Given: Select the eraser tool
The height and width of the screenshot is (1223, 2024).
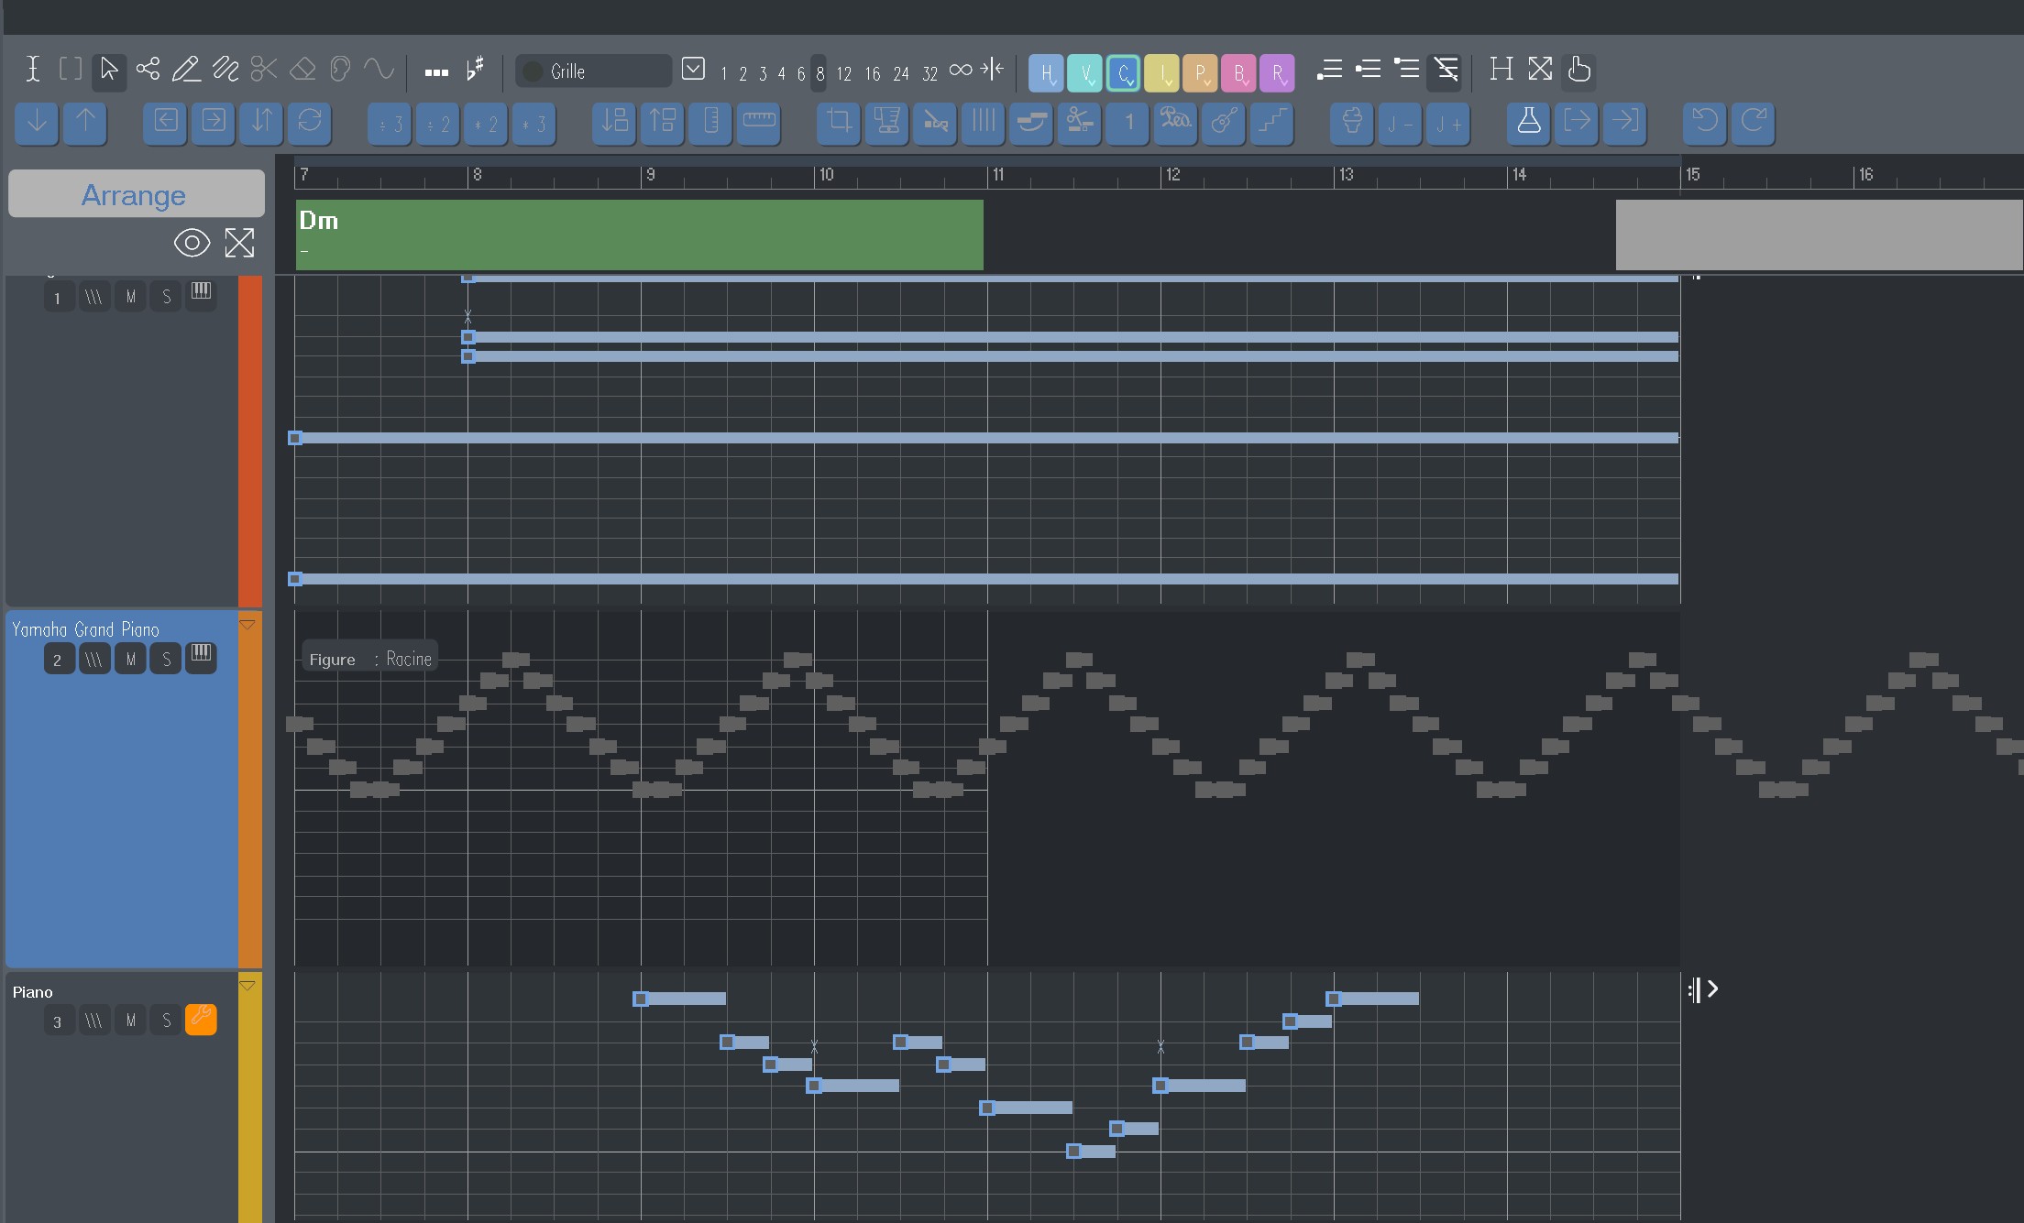Looking at the screenshot, I should click(x=302, y=70).
